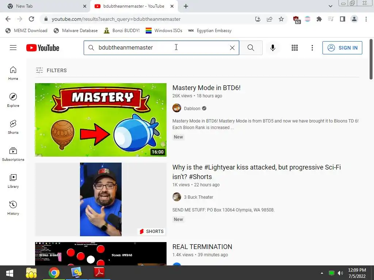Open the media control icon

(x=331, y=19)
